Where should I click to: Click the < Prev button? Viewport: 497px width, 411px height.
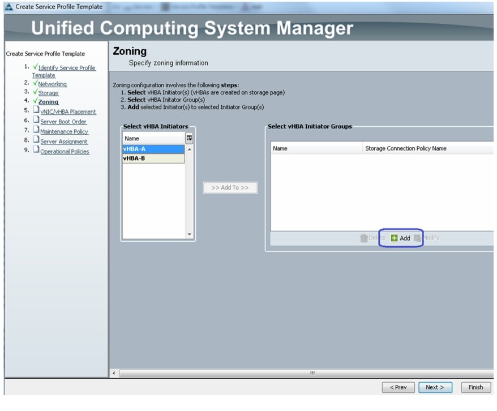399,387
